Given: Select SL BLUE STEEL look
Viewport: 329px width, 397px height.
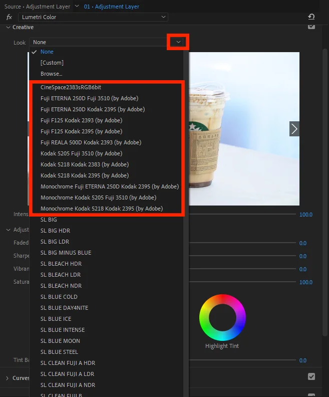Looking at the screenshot, I should tap(106, 352).
